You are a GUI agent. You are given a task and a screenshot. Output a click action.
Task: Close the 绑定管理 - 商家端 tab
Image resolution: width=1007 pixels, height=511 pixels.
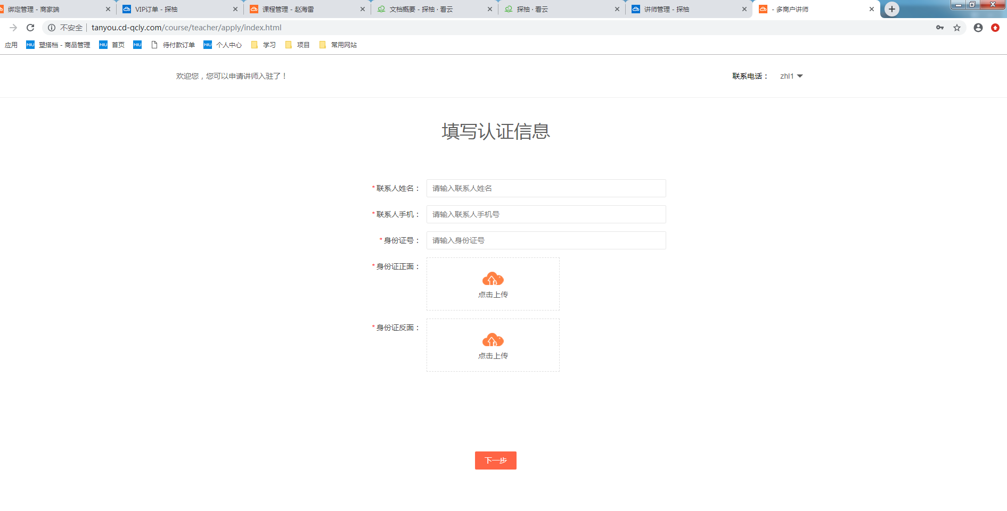108,9
